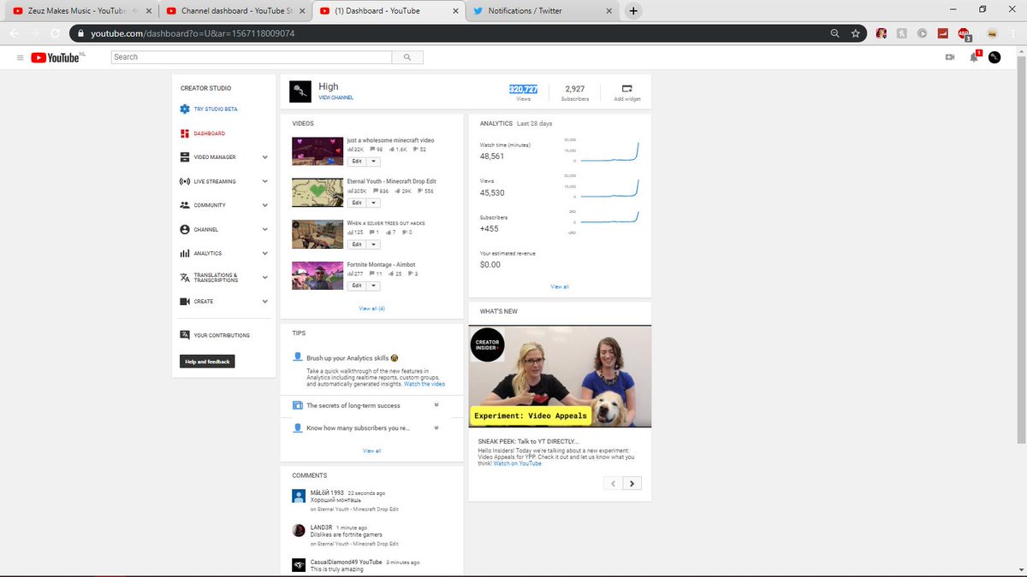This screenshot has width=1027, height=577.
Task: Click the 320,727 views count
Action: point(524,89)
